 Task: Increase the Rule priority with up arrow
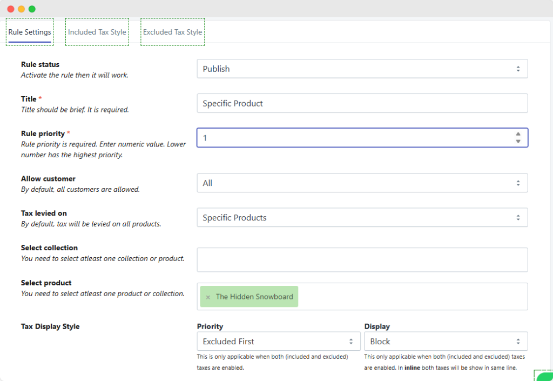click(x=518, y=134)
